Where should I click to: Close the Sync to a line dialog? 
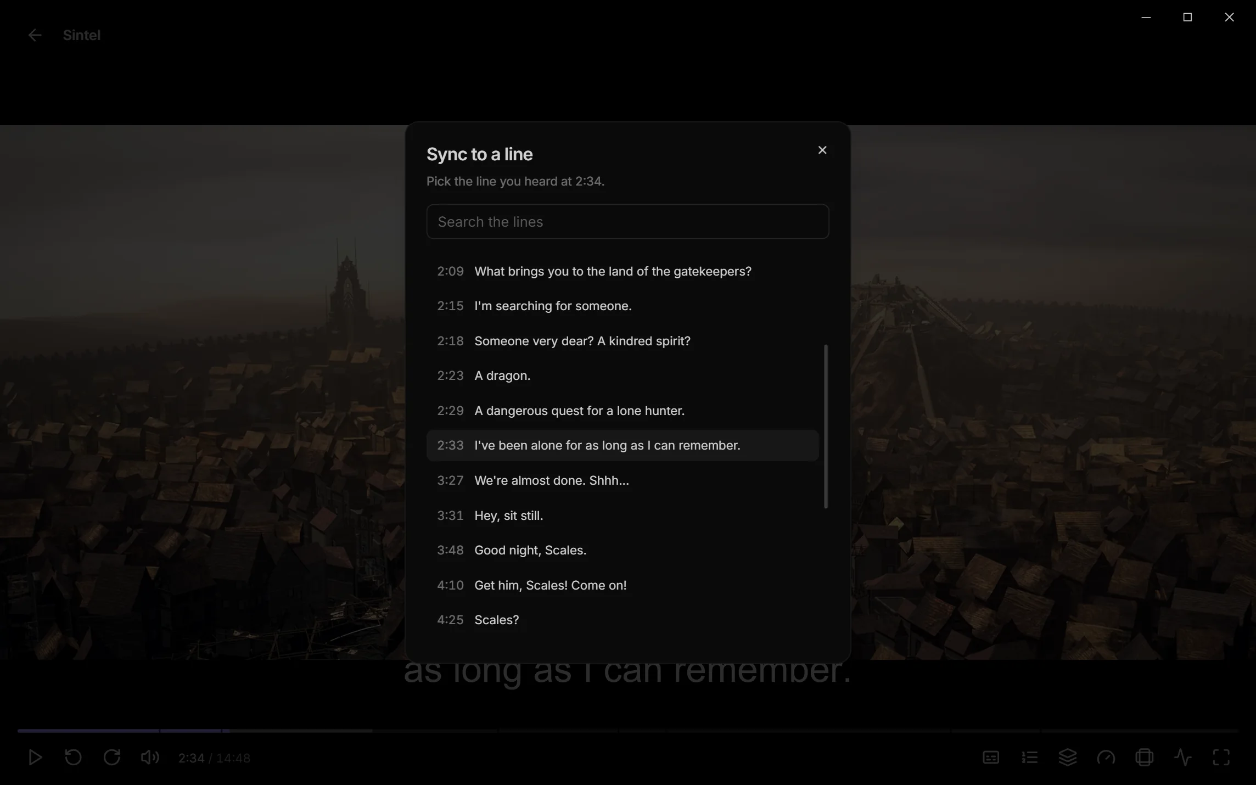(x=822, y=150)
